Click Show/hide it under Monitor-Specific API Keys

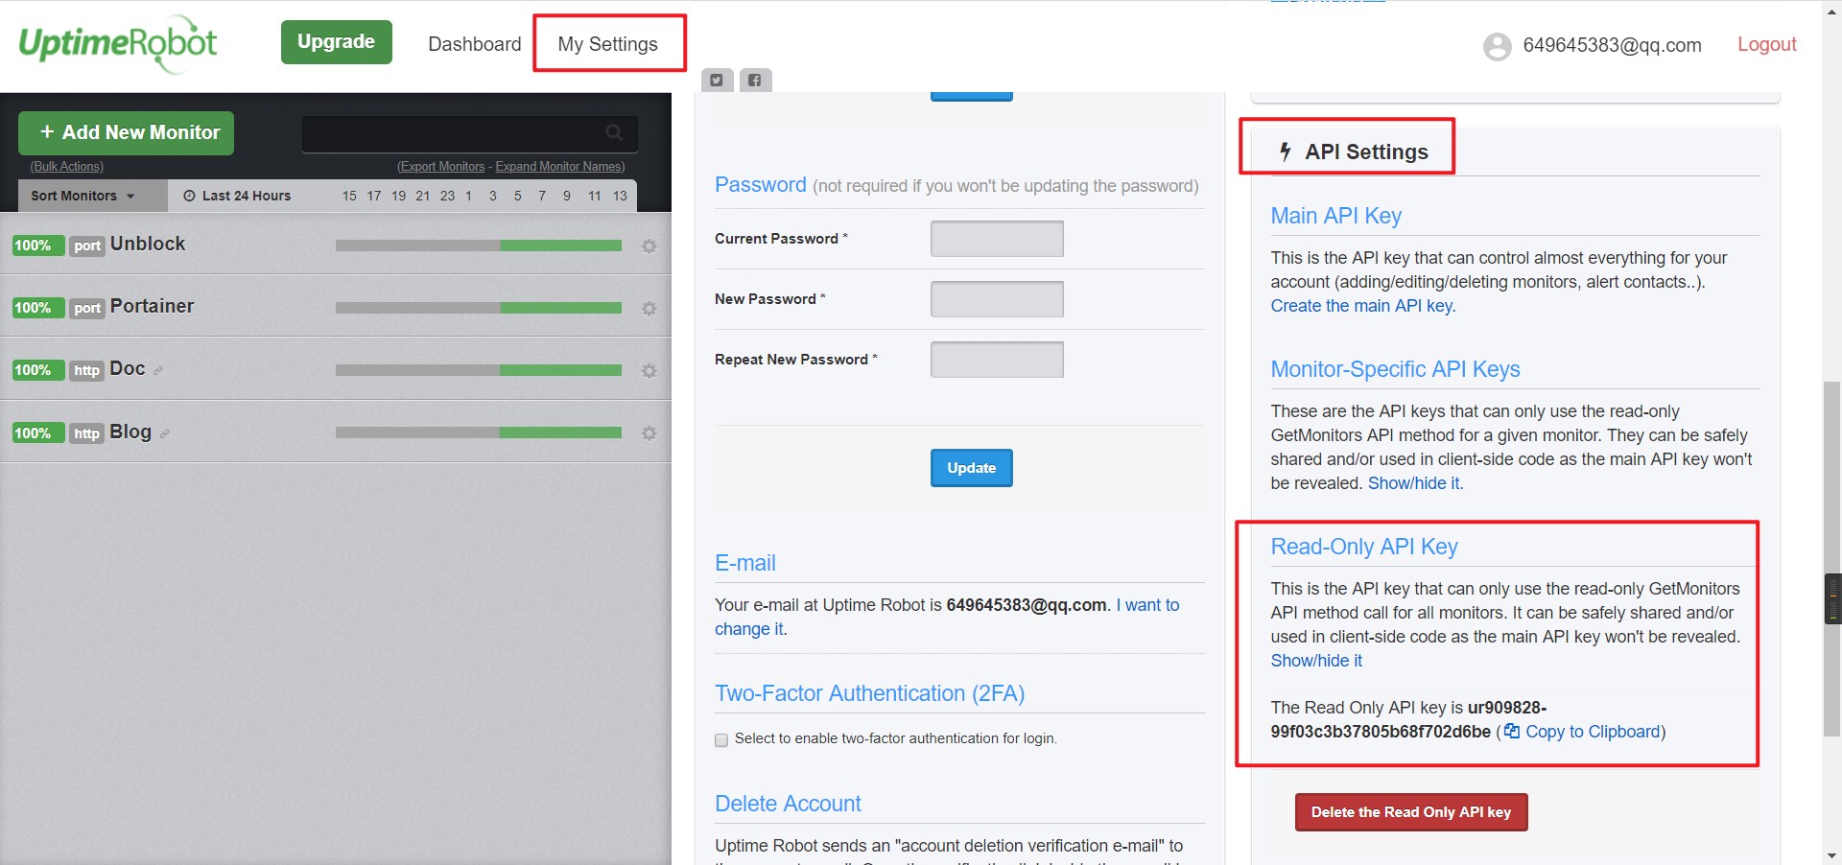pyautogui.click(x=1415, y=483)
